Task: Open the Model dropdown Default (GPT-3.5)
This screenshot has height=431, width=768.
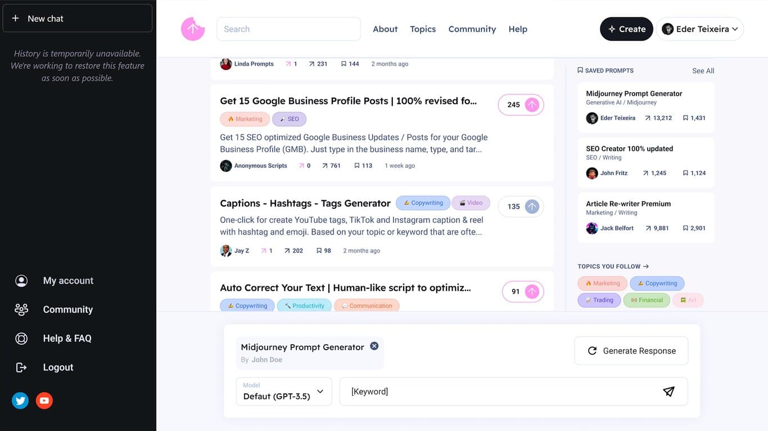Action: pyautogui.click(x=284, y=391)
